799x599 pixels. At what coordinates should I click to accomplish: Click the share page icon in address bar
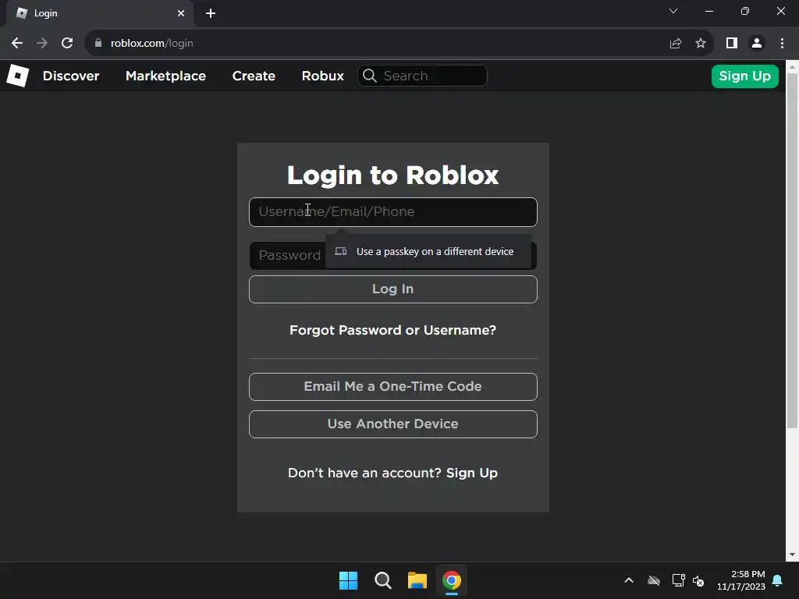point(676,44)
